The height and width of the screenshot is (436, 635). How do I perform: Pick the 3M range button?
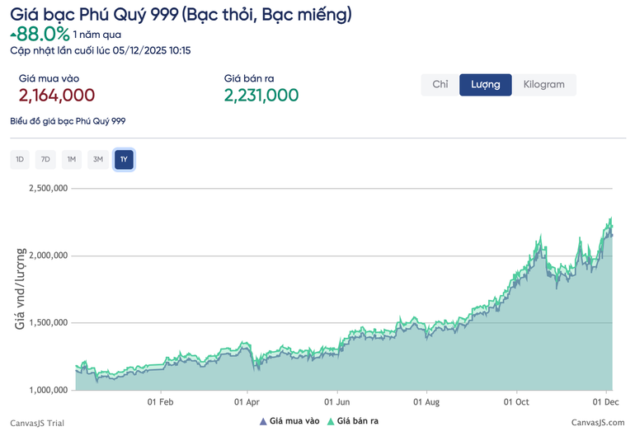point(97,159)
